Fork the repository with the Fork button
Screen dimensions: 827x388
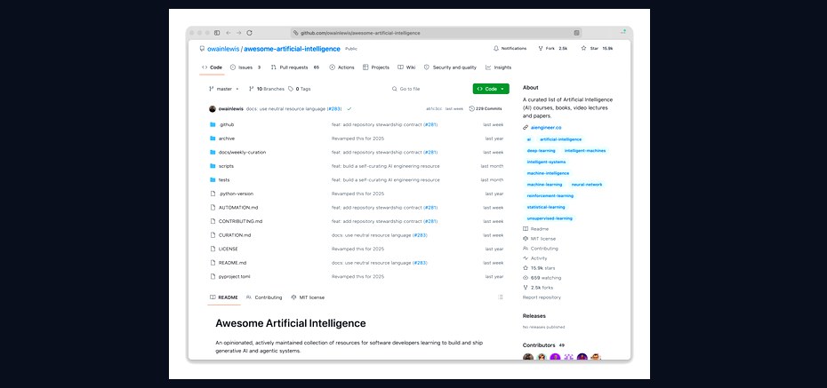click(553, 49)
